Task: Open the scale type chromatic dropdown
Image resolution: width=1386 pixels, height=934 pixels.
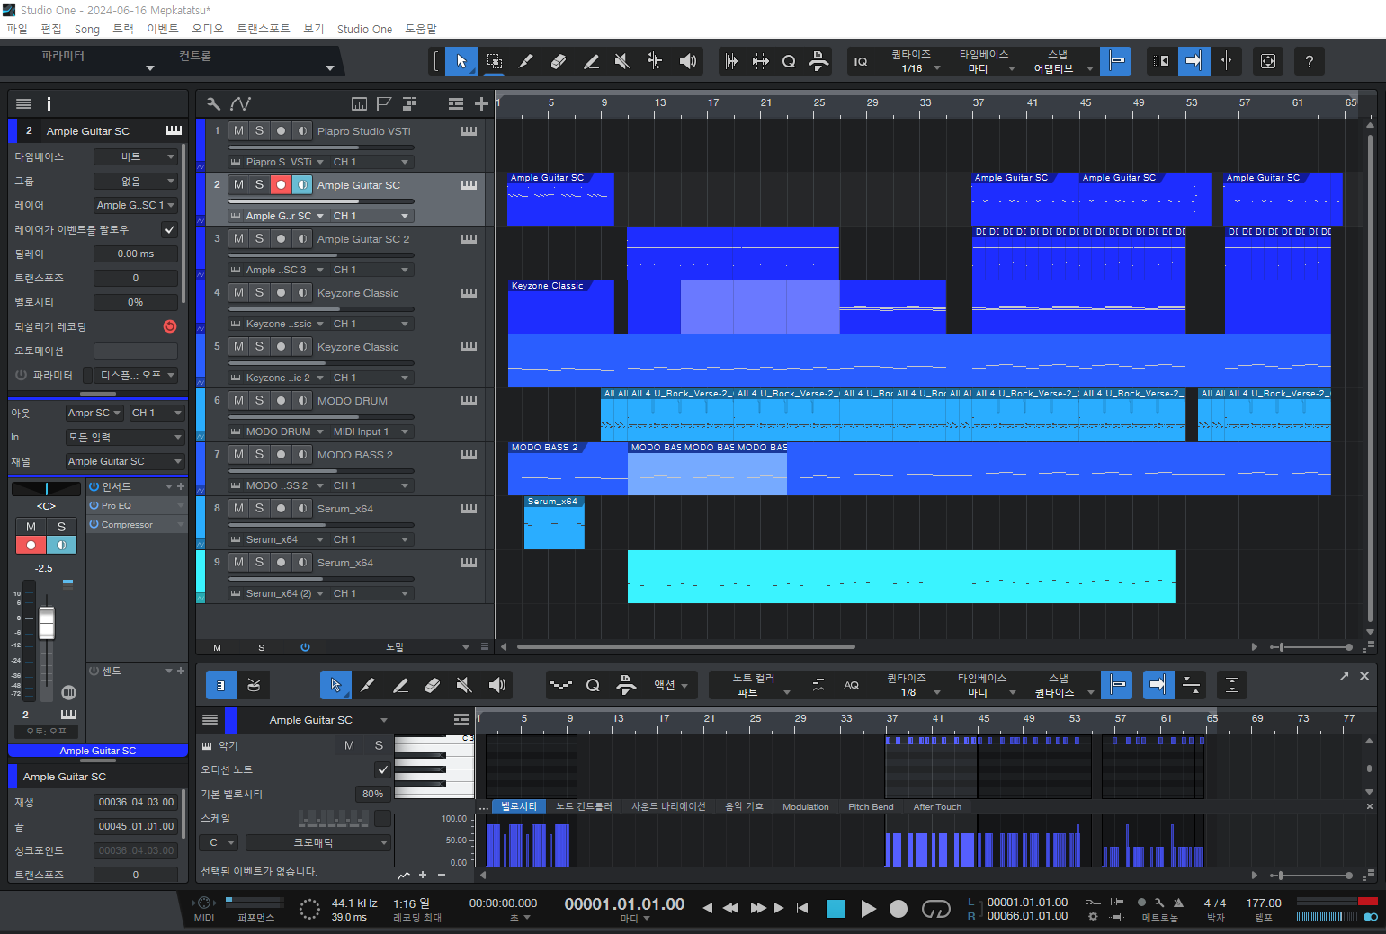Action: click(x=317, y=842)
